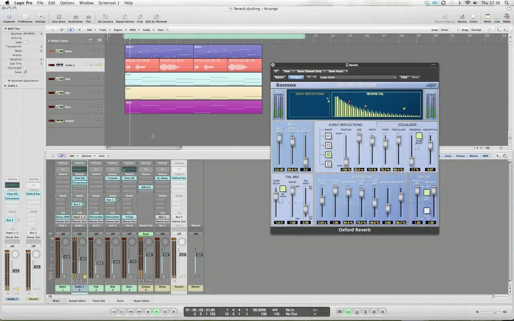514x321 pixels.
Task: Open the Notes panel icon
Action: click(x=487, y=18)
